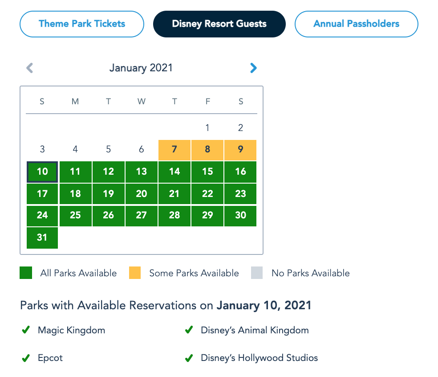The width and height of the screenshot is (438, 377).
Task: Click the Epcot green checkmark
Action: point(26,358)
